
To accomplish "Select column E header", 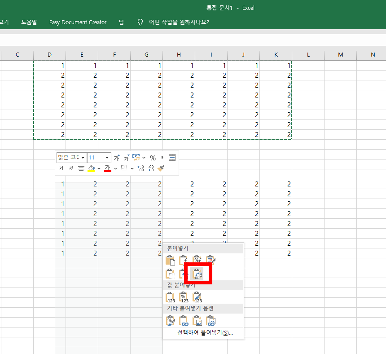I will 82,55.
